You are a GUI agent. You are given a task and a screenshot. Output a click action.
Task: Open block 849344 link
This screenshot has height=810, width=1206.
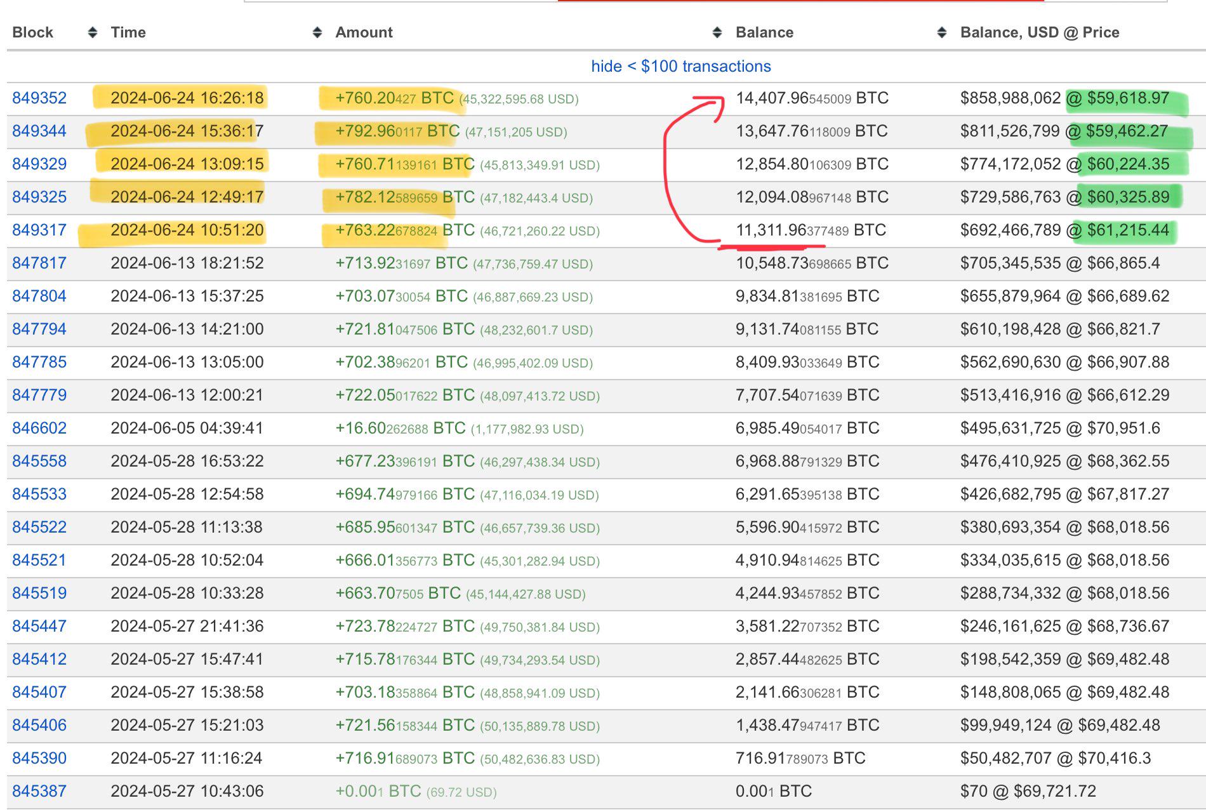tap(39, 131)
